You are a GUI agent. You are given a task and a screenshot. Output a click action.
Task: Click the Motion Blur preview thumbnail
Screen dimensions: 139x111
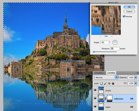(x=106, y=20)
